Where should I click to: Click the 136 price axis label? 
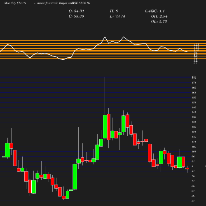click(194, 117)
